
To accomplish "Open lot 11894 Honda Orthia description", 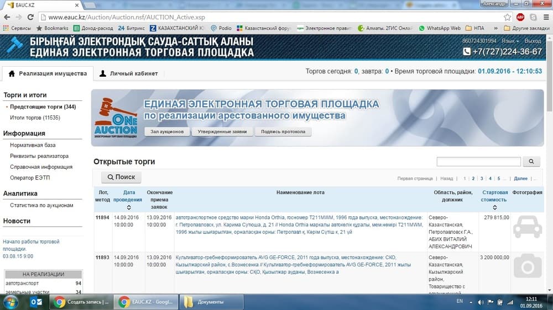I will pos(299,225).
